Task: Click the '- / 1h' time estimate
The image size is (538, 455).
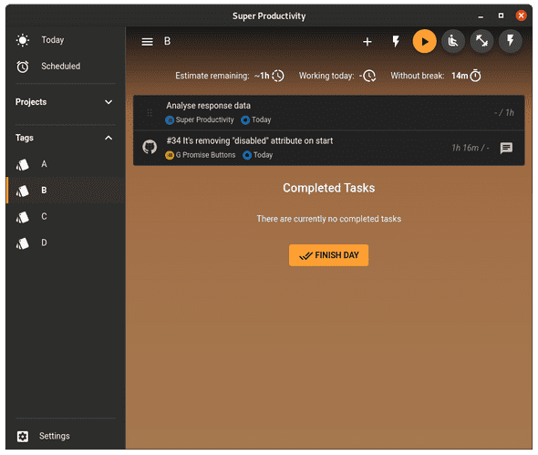Action: (x=504, y=112)
